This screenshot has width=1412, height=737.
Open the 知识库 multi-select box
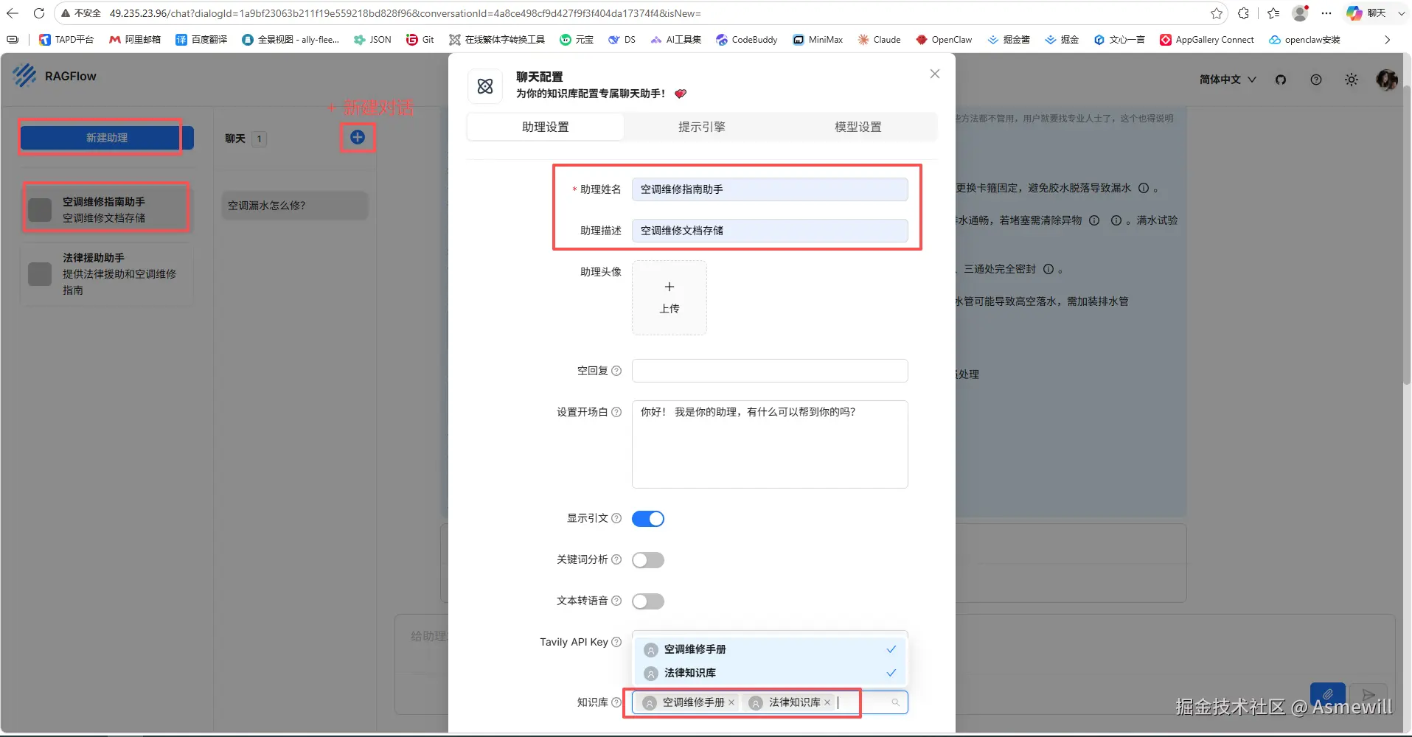point(770,702)
